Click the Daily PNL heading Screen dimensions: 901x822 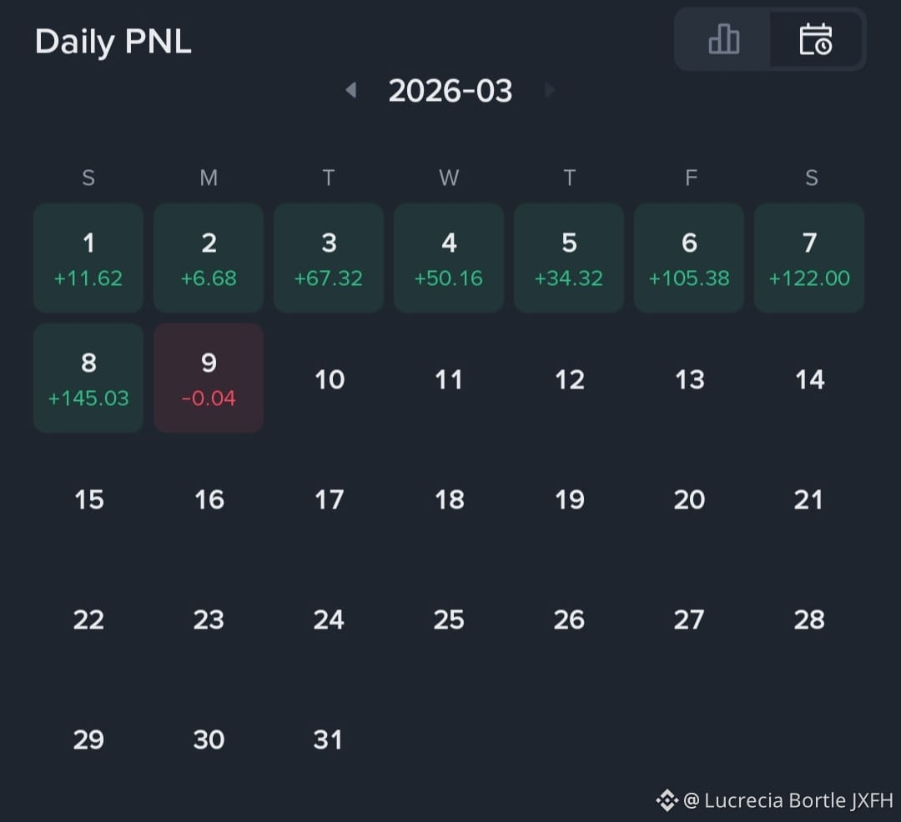[113, 42]
